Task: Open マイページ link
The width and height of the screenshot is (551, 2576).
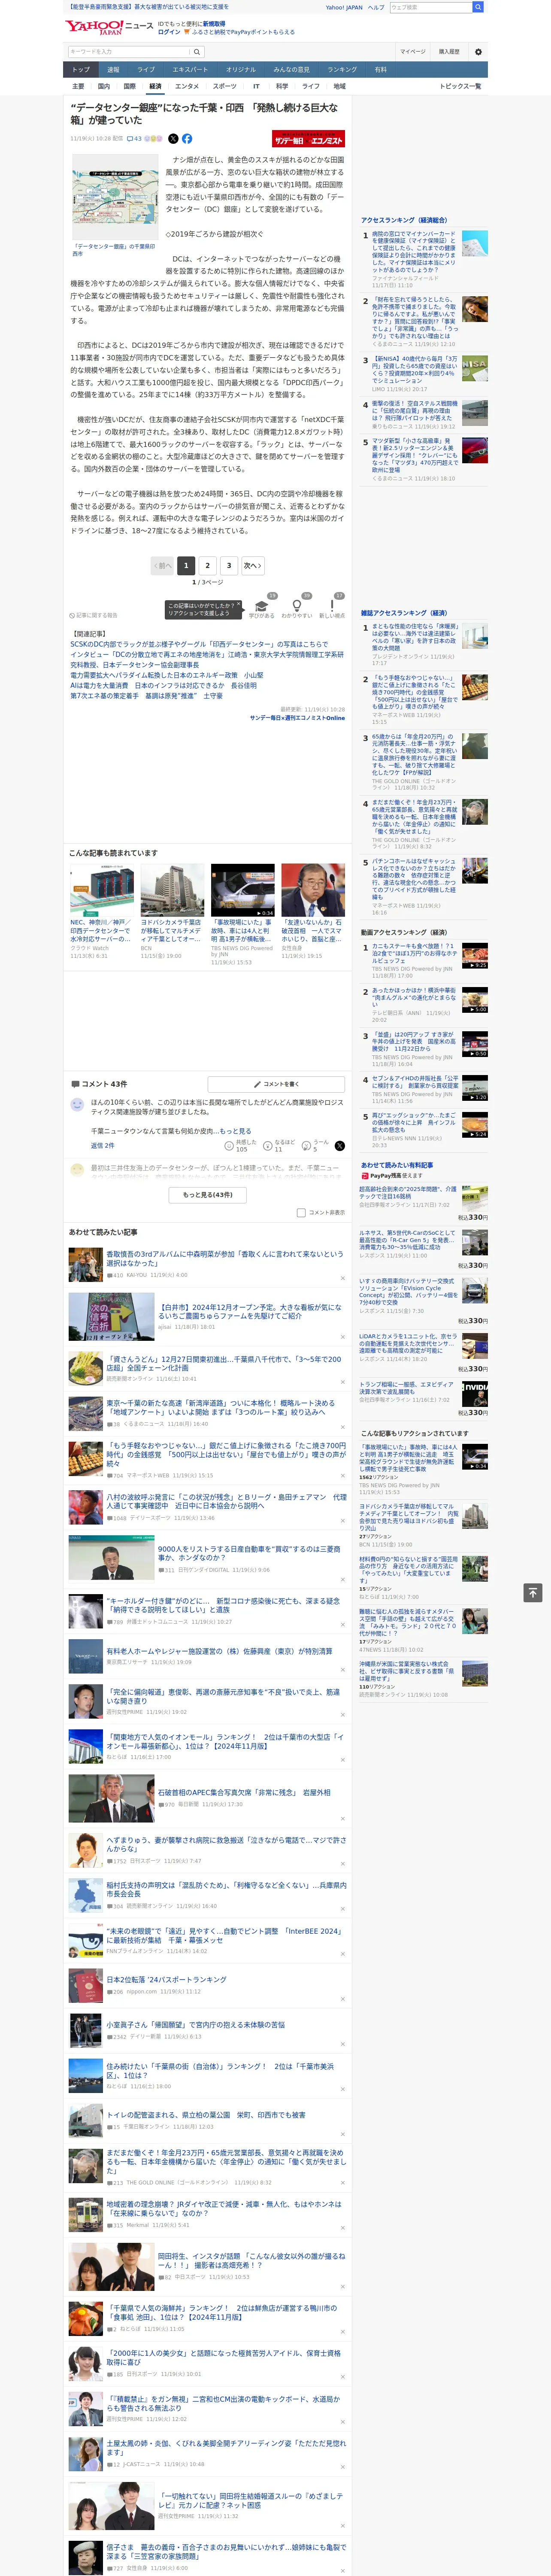Action: click(412, 52)
